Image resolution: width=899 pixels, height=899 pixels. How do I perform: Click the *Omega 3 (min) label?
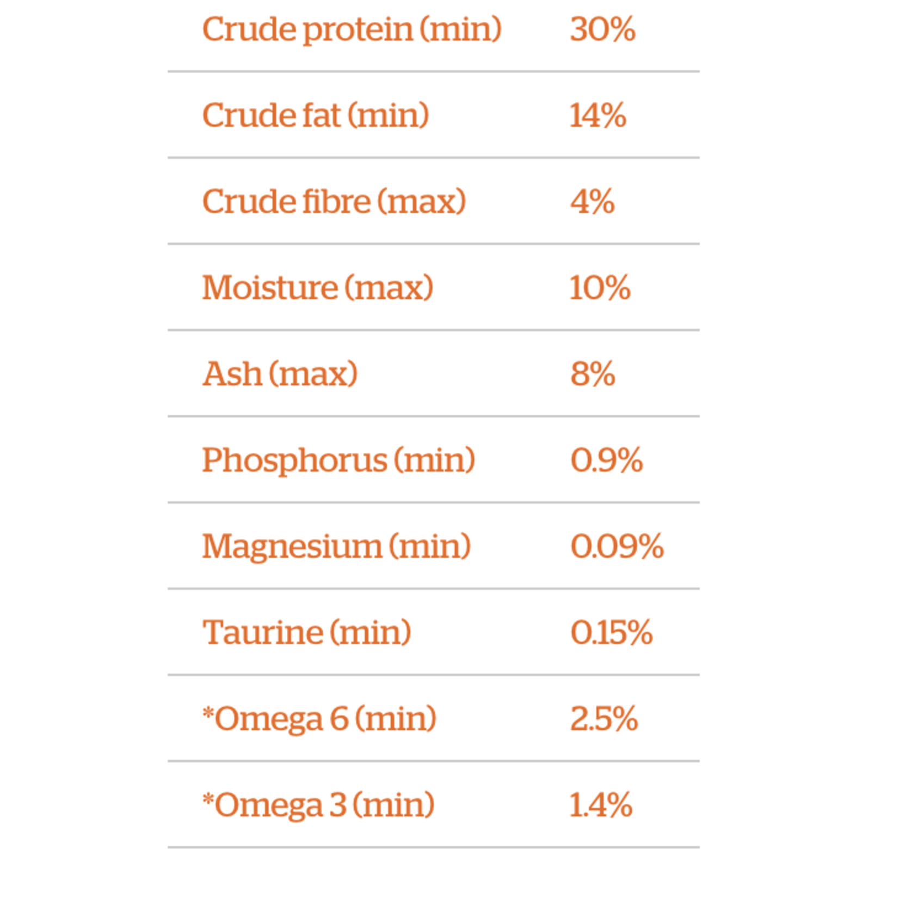pyautogui.click(x=318, y=806)
